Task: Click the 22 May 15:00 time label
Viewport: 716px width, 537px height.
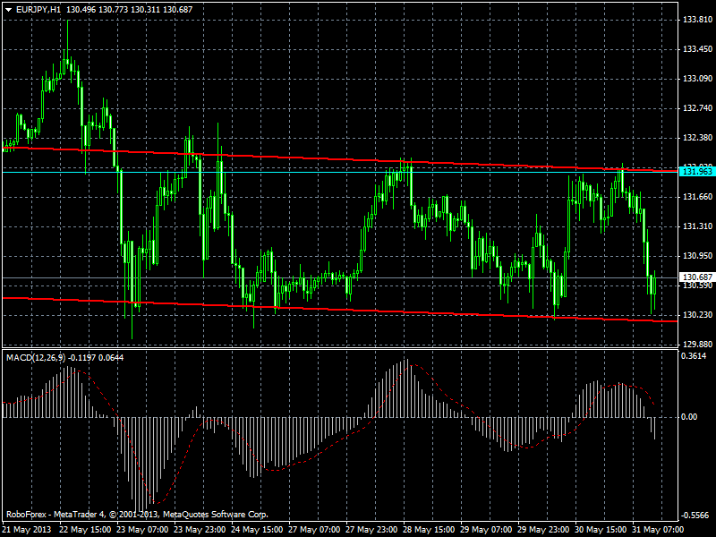Action: click(85, 530)
